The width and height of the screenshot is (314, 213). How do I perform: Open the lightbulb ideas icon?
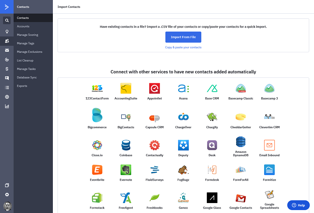[x=7, y=32]
